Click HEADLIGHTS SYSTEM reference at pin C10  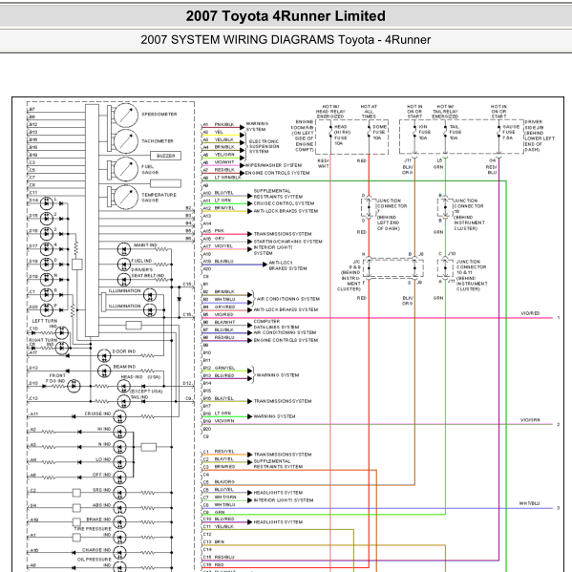(278, 522)
